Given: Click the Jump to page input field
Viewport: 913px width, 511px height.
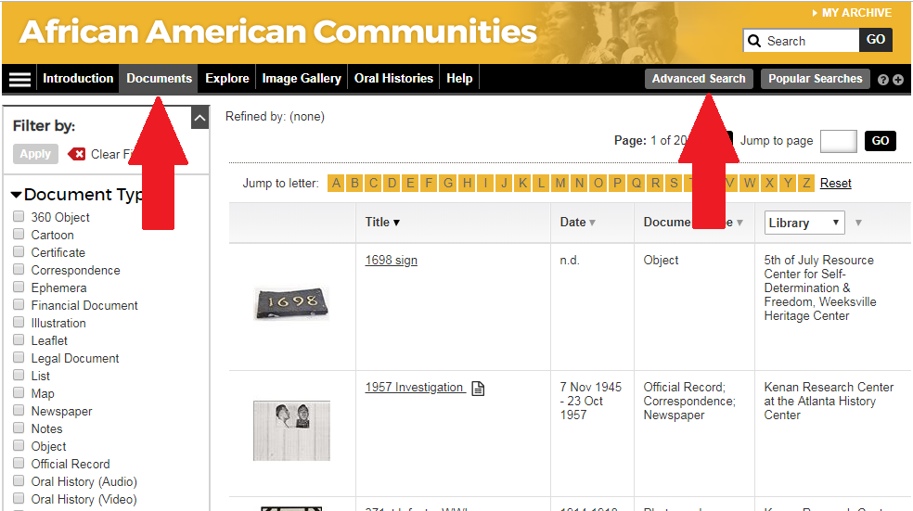Looking at the screenshot, I should click(x=839, y=141).
